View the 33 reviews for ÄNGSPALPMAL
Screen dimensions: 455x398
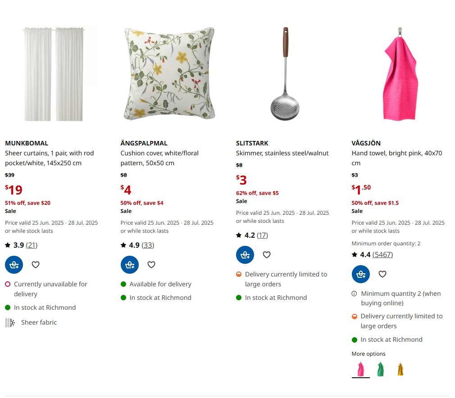click(148, 245)
